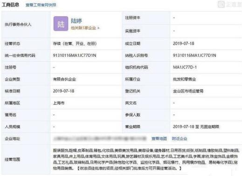
Task: Select the blurred 企业地址 address text
Action: (x=100, y=138)
